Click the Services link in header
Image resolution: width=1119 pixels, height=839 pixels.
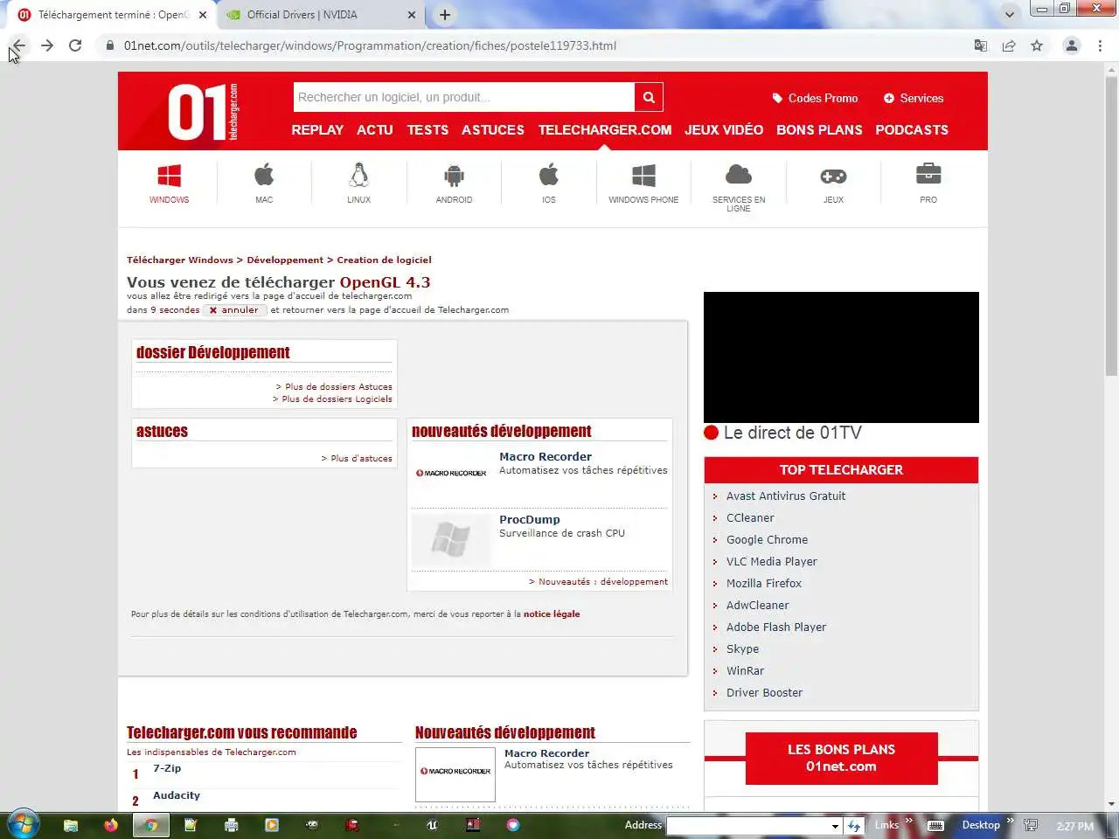pos(914,98)
